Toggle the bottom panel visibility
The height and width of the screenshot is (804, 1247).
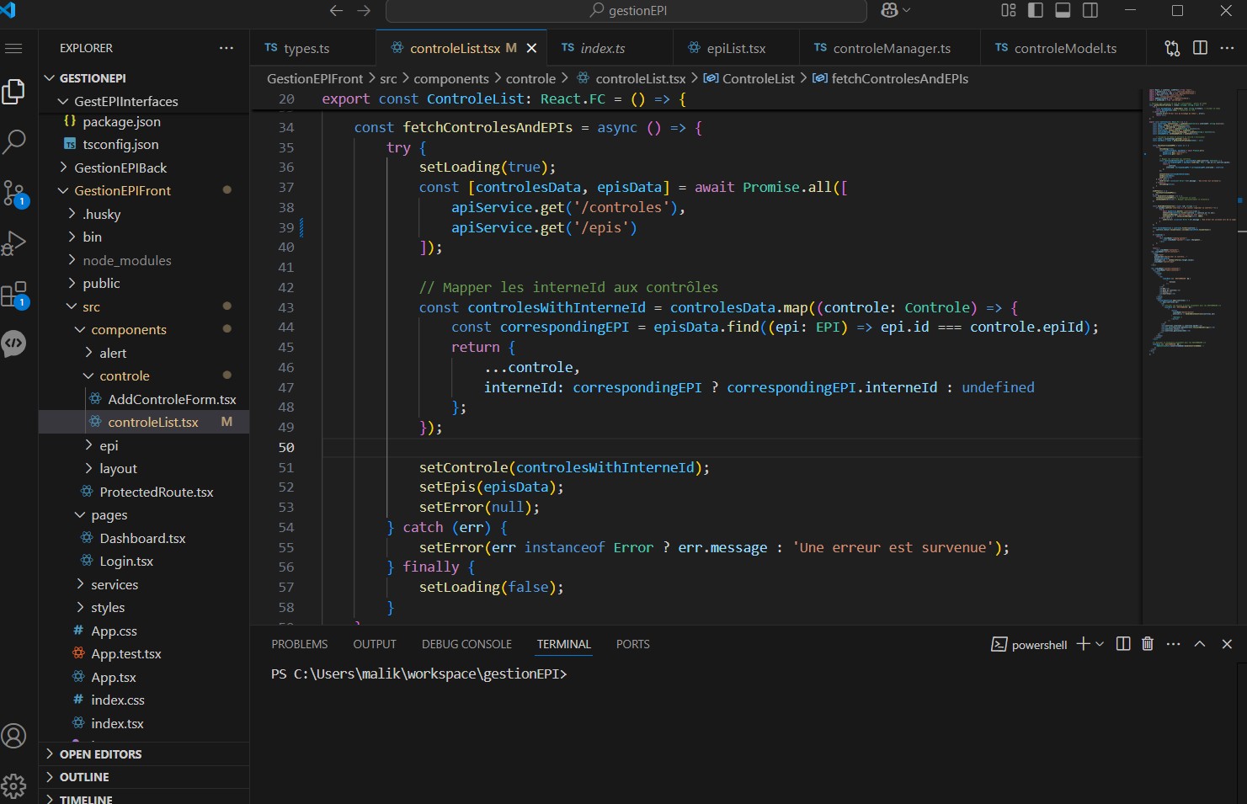(x=1063, y=10)
